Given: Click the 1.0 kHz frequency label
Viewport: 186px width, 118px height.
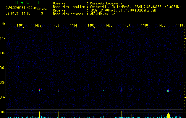Looking at the screenshot, I should coord(2,53).
